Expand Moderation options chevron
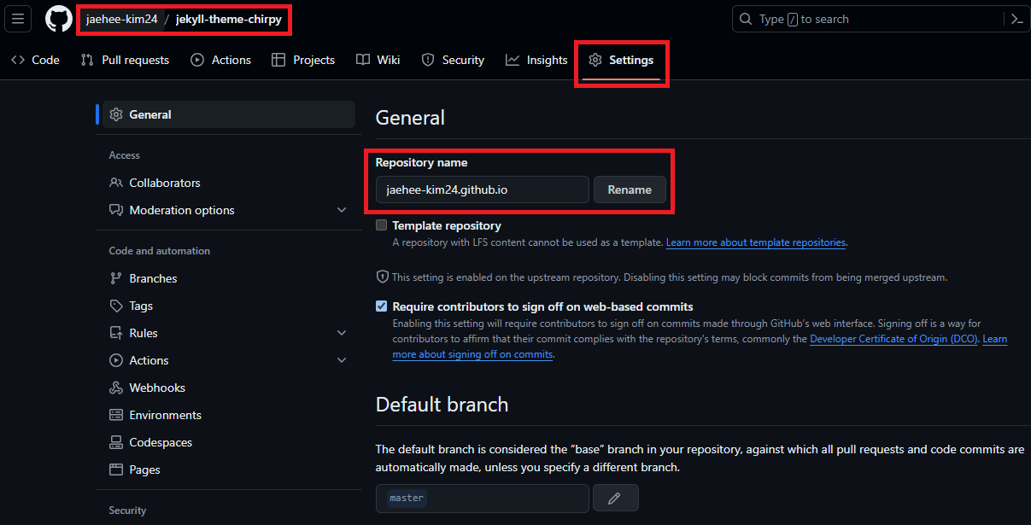Screen dimensions: 1031x525 click(342, 210)
